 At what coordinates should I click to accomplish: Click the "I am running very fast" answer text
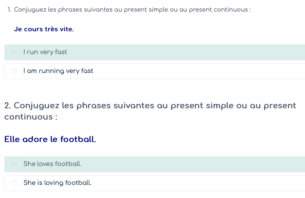point(58,71)
